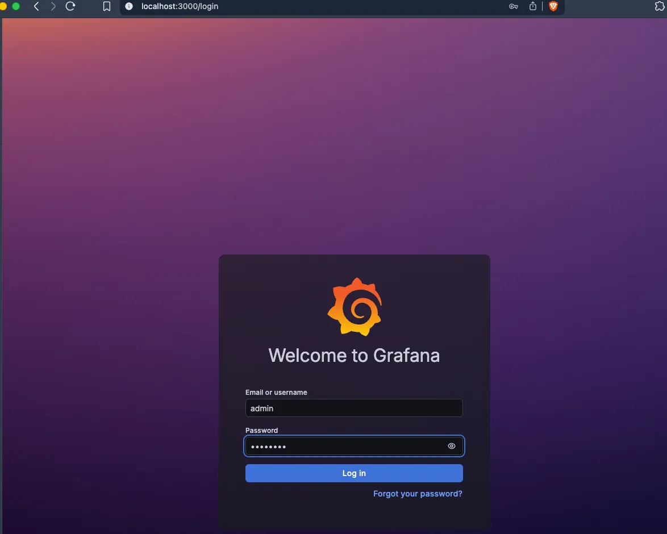Show password using the eye icon

(452, 446)
